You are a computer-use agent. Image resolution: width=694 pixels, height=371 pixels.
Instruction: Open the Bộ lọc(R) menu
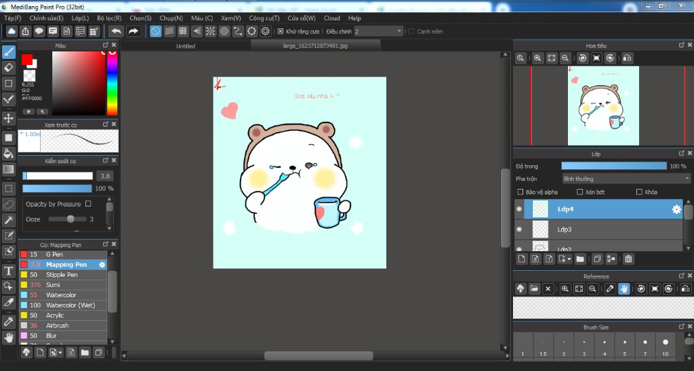109,18
